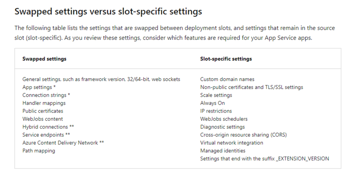Click the "IP restrictions" entry
Viewport: 345px width, 177px height.
[216, 111]
